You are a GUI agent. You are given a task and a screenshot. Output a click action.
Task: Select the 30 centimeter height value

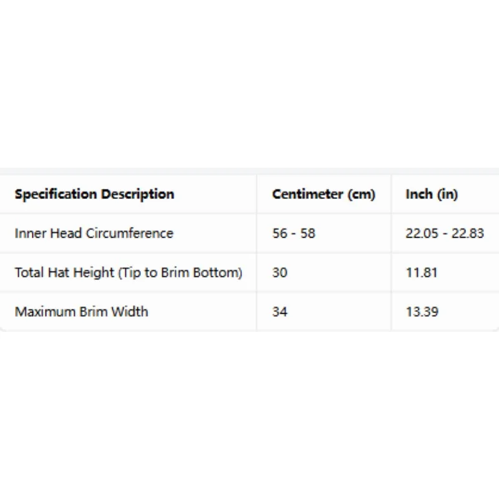(x=279, y=273)
